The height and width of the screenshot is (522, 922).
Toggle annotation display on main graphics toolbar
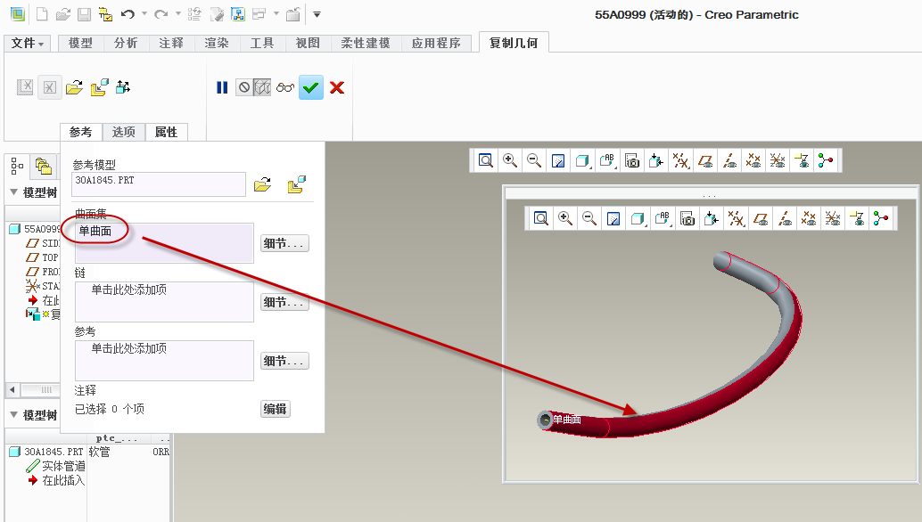(x=802, y=160)
